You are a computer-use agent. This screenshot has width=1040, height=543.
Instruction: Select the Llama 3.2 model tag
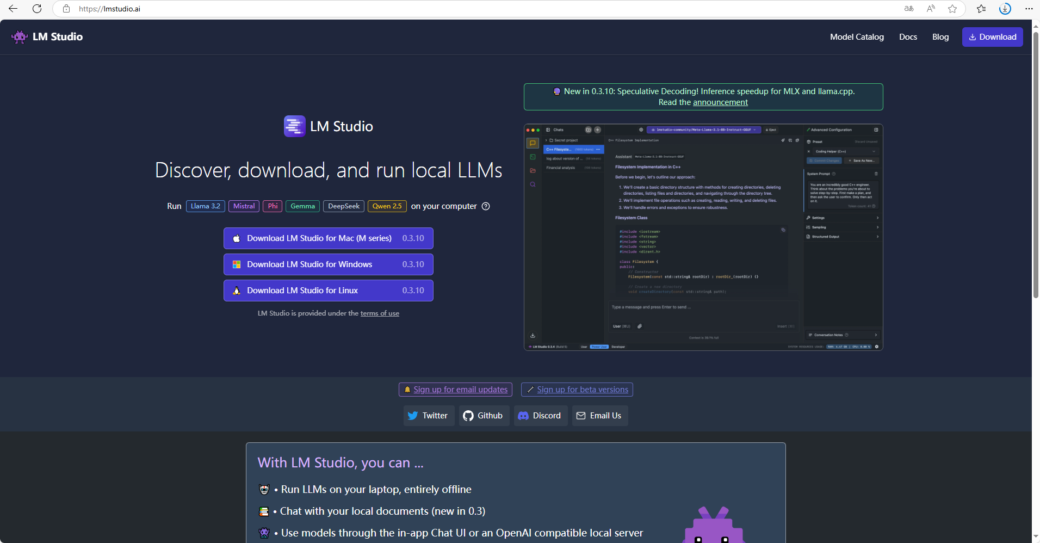coord(206,206)
